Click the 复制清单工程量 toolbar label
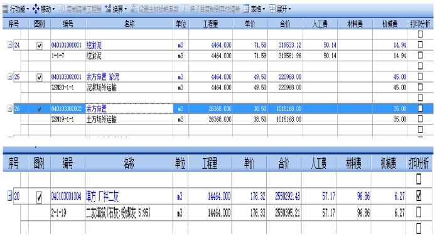The image size is (435, 241). pos(84,9)
